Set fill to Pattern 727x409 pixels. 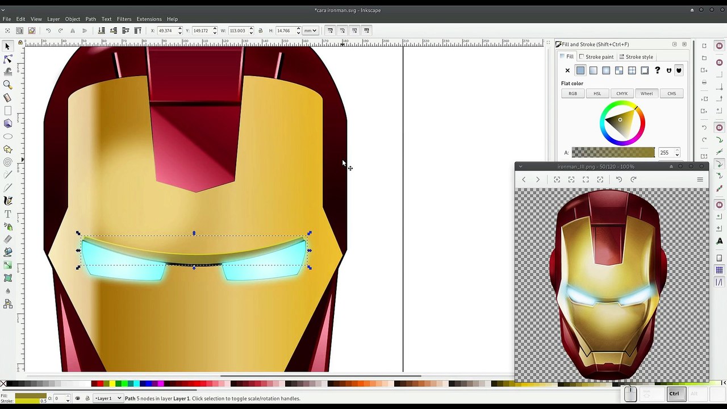click(x=632, y=70)
